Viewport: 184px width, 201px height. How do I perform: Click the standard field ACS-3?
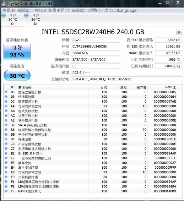127,73
